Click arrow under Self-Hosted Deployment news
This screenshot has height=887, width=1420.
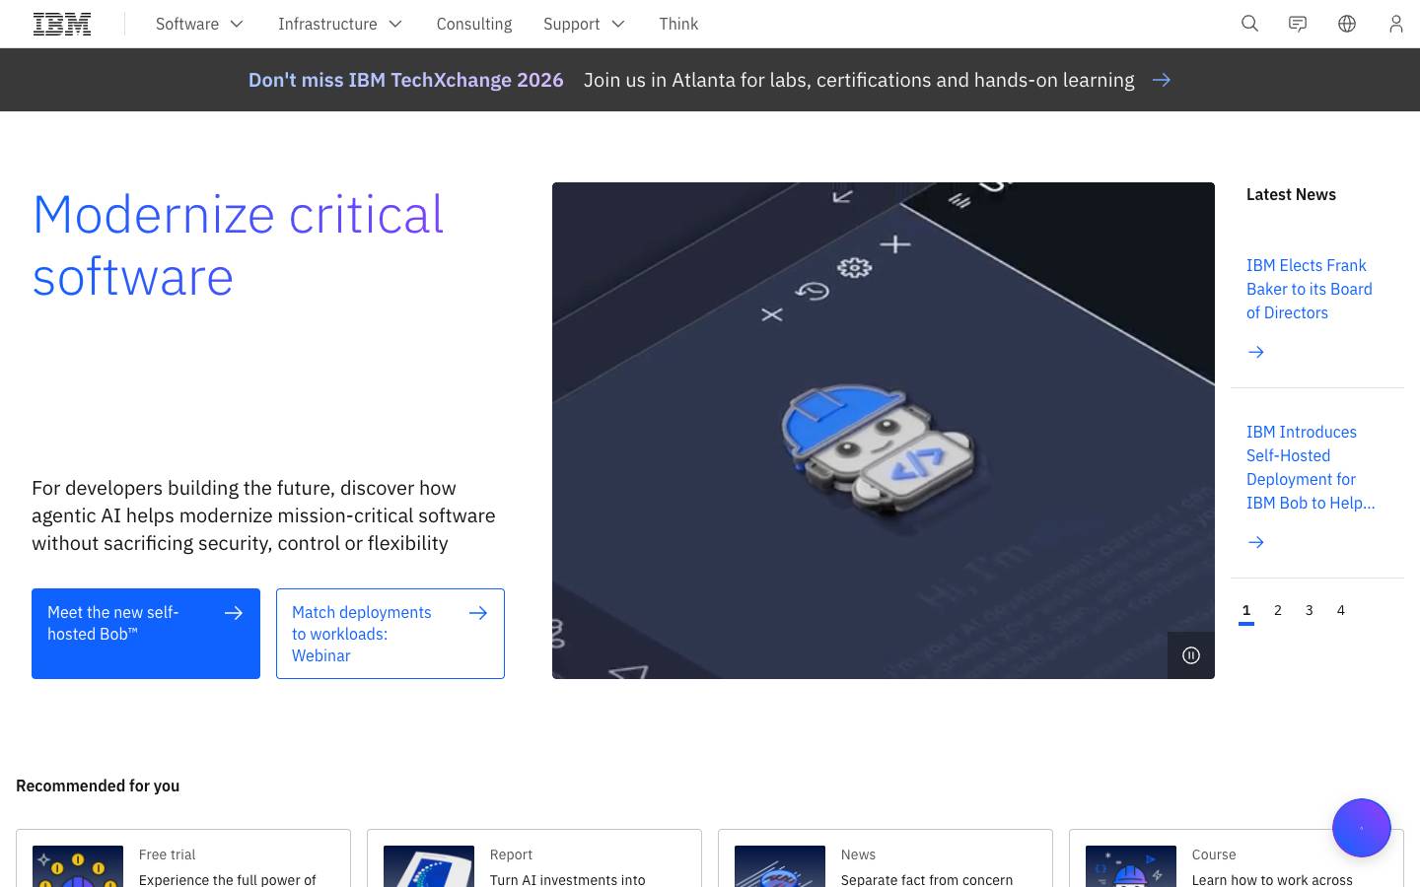click(x=1256, y=542)
